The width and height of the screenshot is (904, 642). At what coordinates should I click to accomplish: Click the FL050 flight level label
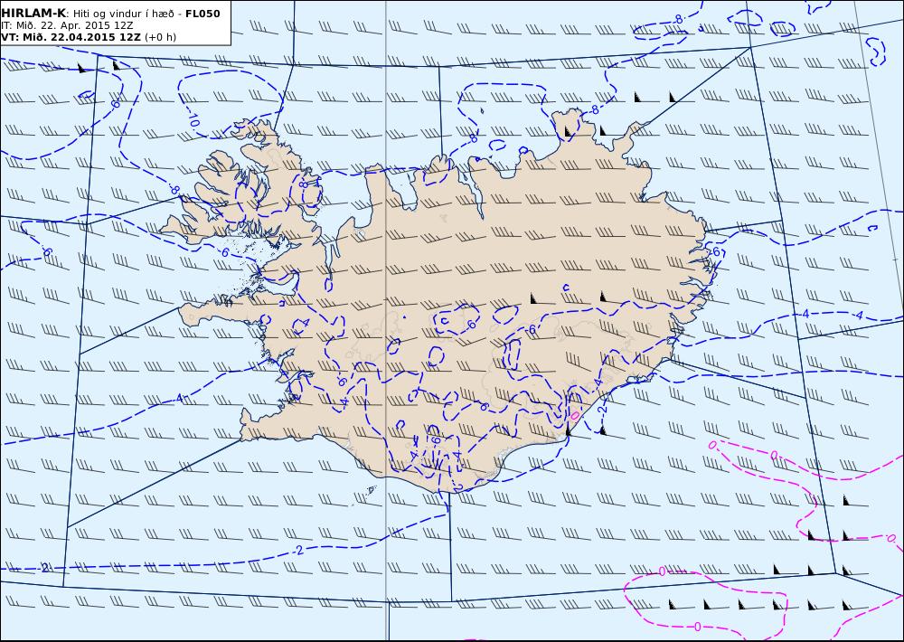[202, 14]
